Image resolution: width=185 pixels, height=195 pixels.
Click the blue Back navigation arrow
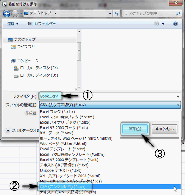[x=7, y=13]
